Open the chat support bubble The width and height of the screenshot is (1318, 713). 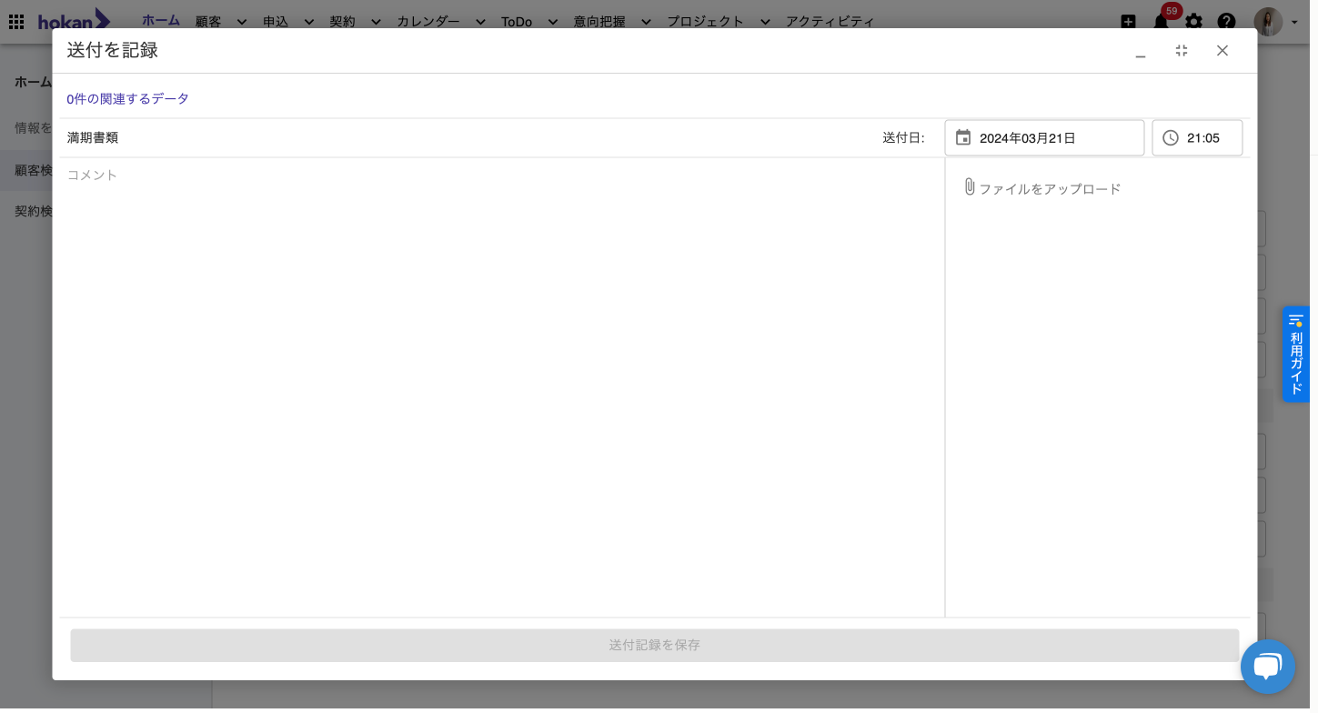pyautogui.click(x=1267, y=667)
